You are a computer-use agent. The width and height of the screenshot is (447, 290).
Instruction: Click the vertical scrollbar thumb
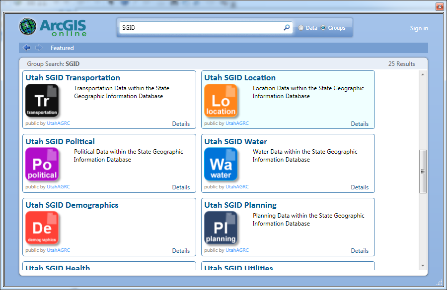click(x=423, y=172)
